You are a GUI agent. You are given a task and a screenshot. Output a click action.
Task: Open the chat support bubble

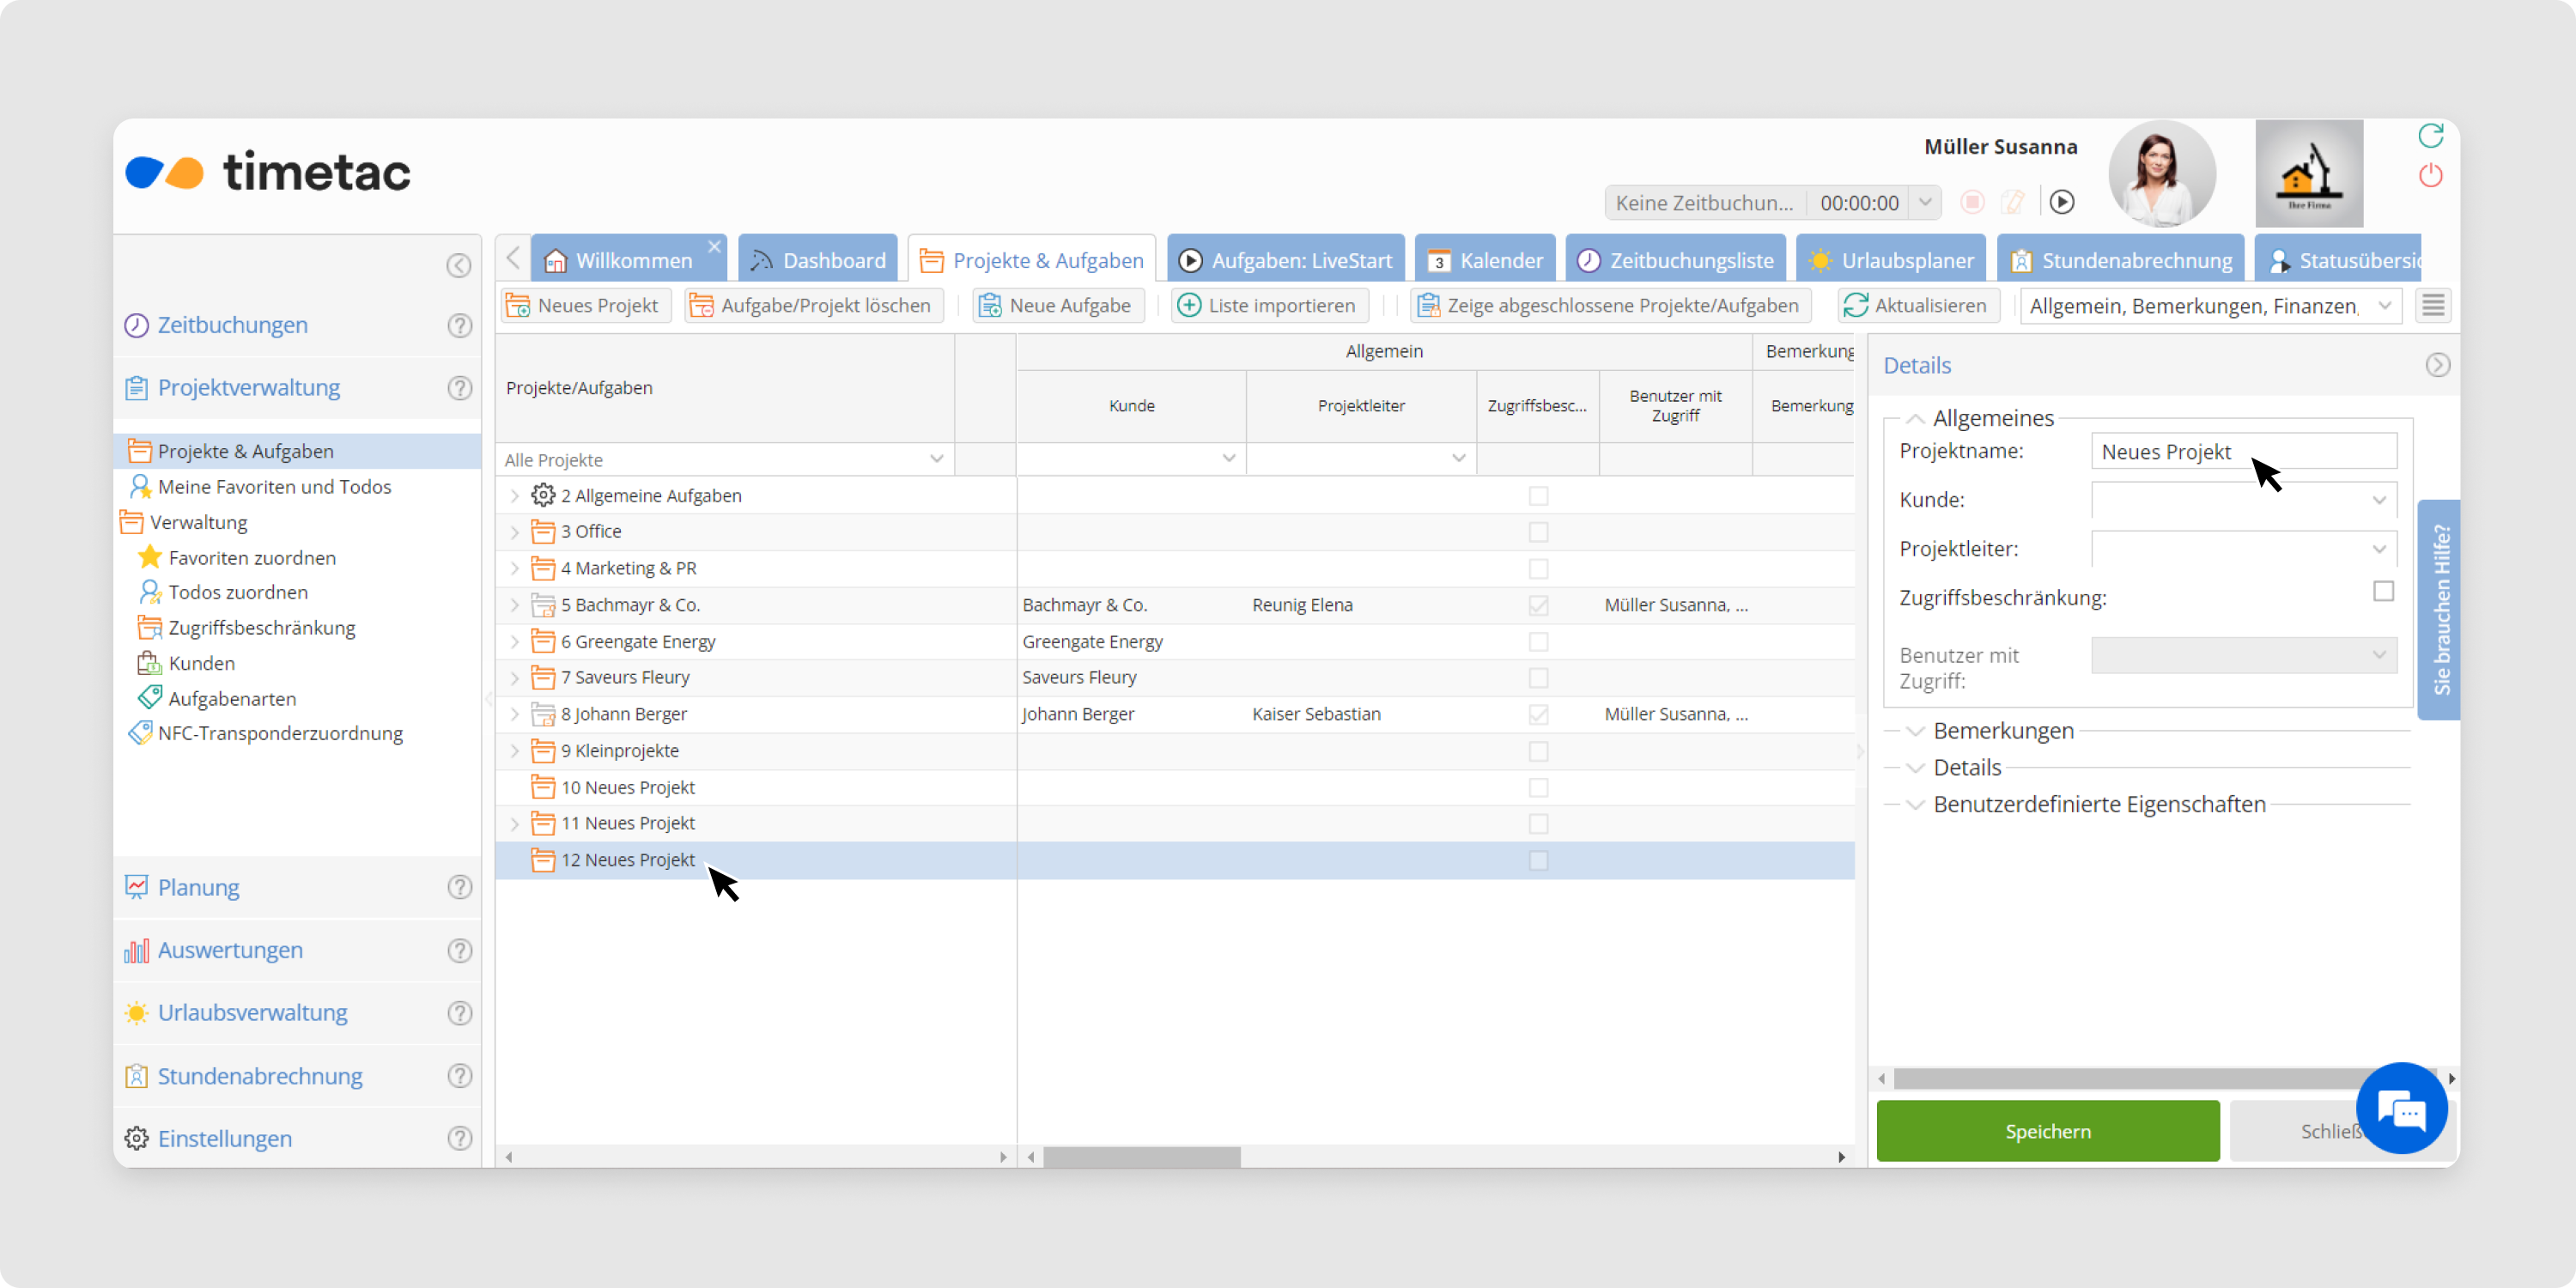(x=2401, y=1108)
